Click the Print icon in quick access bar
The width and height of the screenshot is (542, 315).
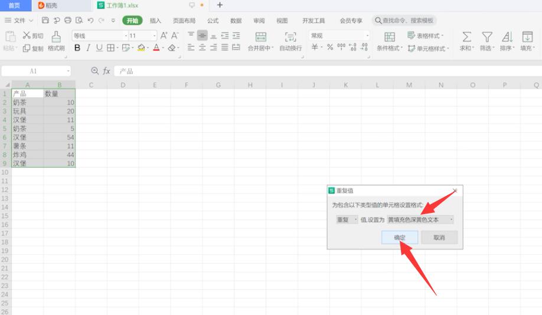click(68, 21)
